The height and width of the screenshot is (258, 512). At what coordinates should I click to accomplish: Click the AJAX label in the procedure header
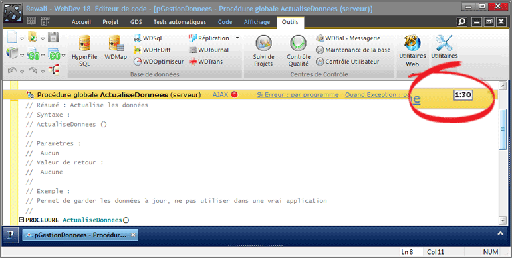pyautogui.click(x=220, y=94)
